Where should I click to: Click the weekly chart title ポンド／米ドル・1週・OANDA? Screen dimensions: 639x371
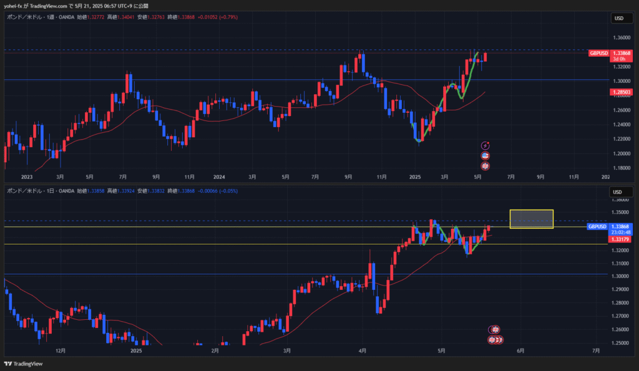[41, 17]
